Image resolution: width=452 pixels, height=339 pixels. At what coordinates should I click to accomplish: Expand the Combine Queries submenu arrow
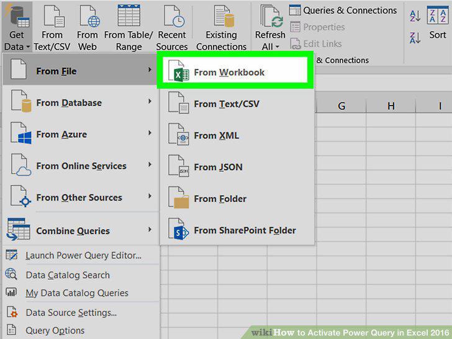(150, 230)
